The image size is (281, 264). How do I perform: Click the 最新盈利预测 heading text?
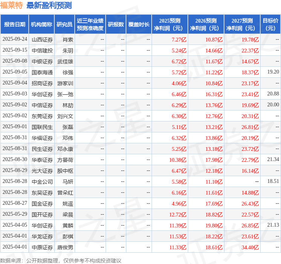pyautogui.click(x=49, y=5)
